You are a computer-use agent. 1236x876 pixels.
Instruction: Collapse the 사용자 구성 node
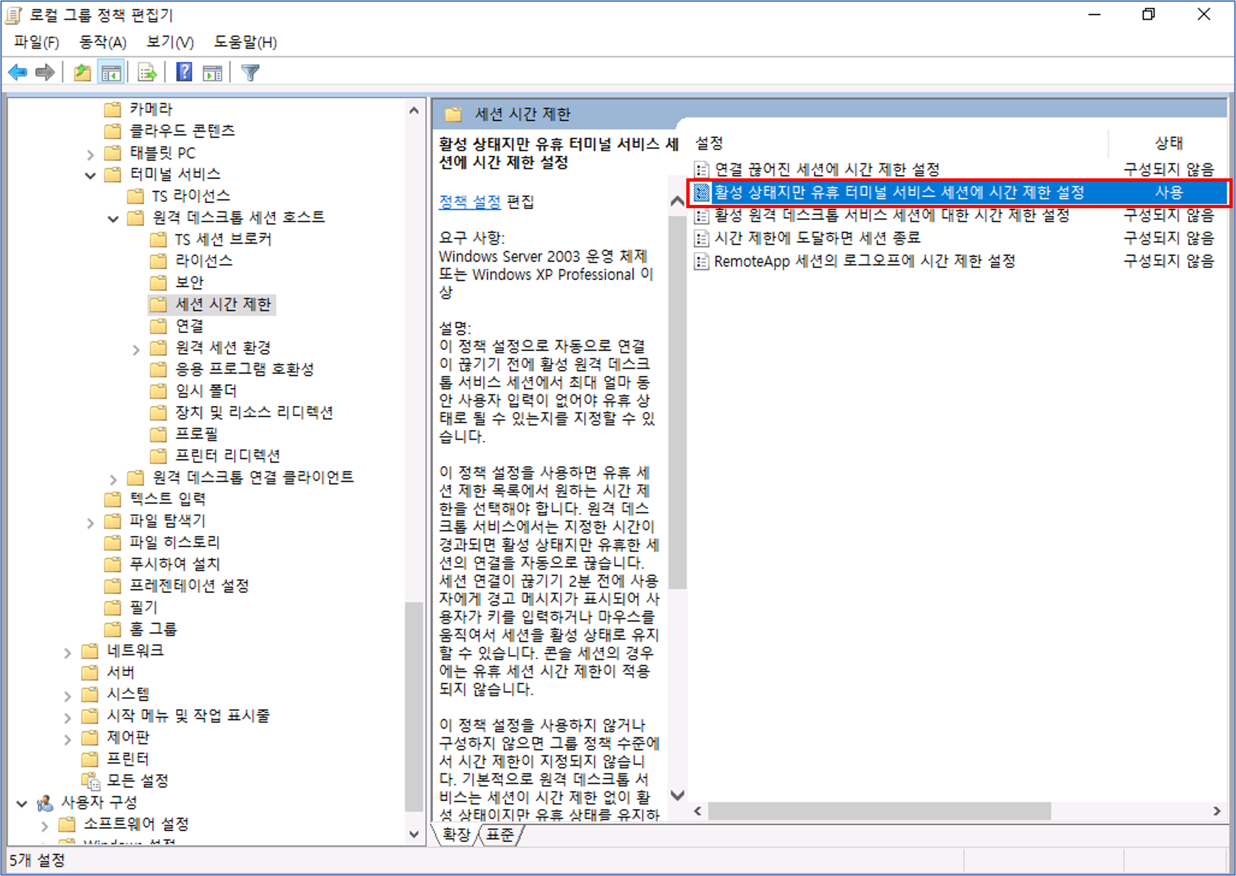21,804
